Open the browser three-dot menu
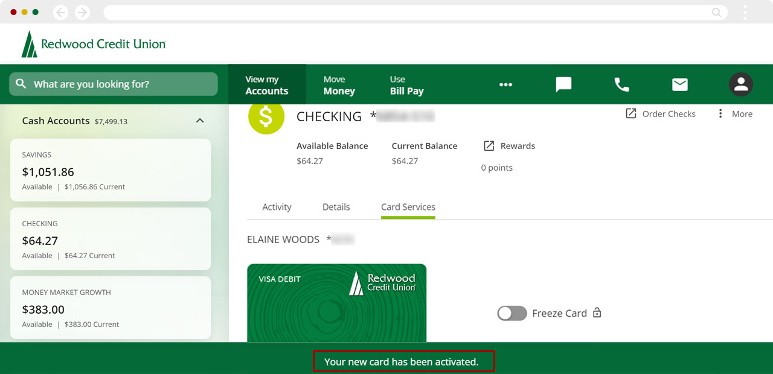This screenshot has height=374, width=773. [x=745, y=12]
